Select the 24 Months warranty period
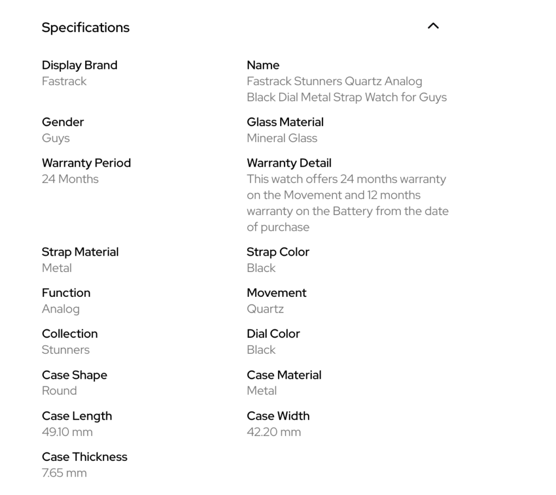This screenshot has width=556, height=495. point(70,179)
